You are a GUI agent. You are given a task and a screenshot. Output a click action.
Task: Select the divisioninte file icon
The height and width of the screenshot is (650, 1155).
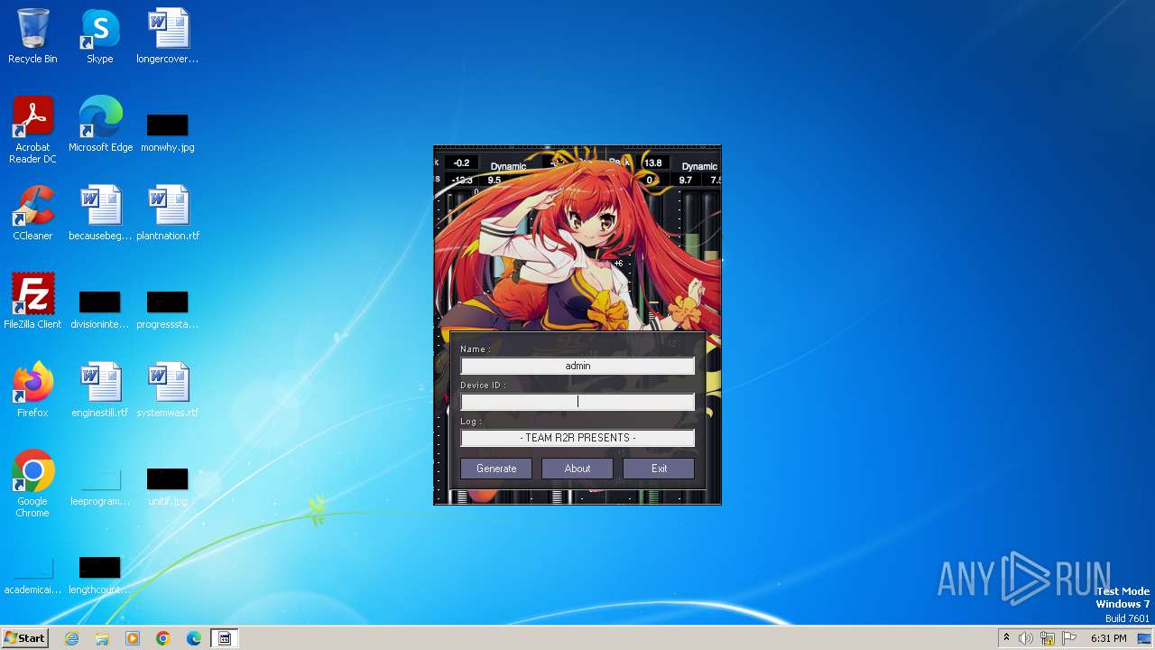pyautogui.click(x=100, y=309)
